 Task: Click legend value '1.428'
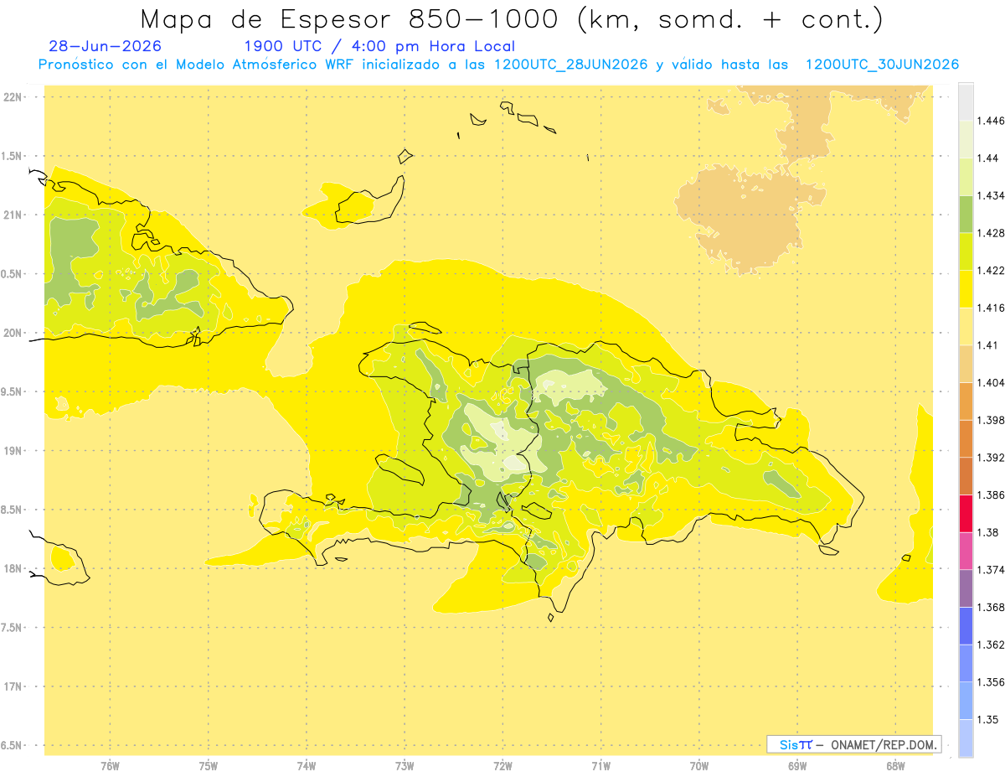click(991, 233)
